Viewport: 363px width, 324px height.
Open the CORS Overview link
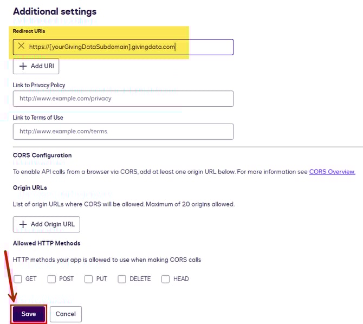coord(332,172)
